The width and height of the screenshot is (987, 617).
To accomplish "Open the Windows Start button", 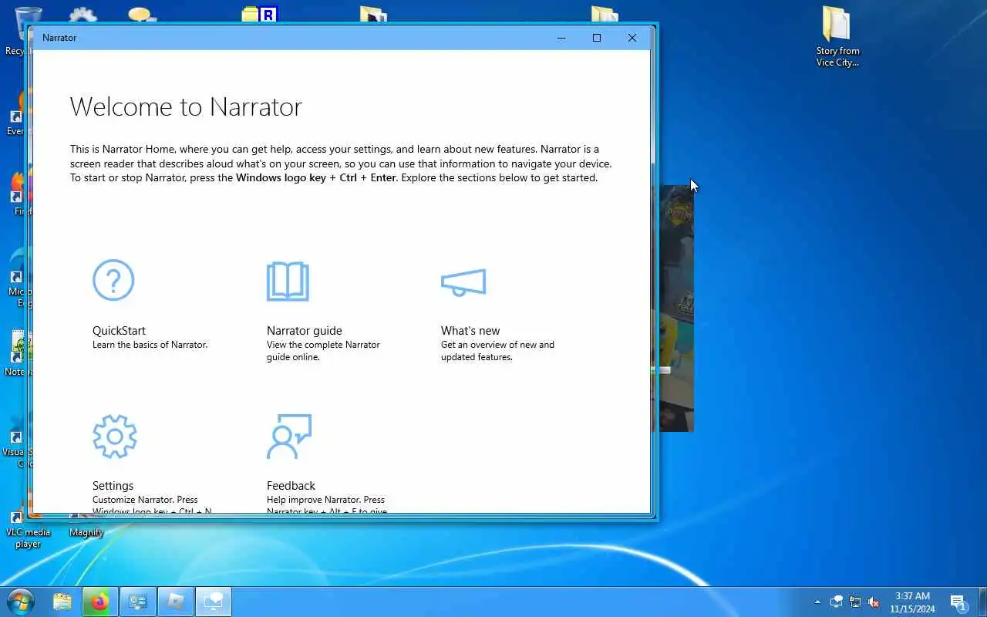I will [21, 602].
